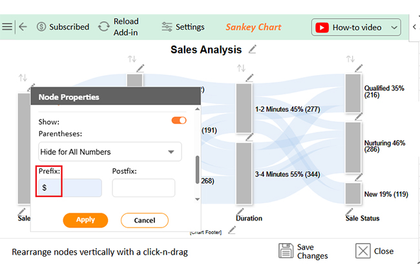Viewport: 420px width, 278px height.
Task: Click the Reload Add-in refresh icon
Action: [103, 27]
